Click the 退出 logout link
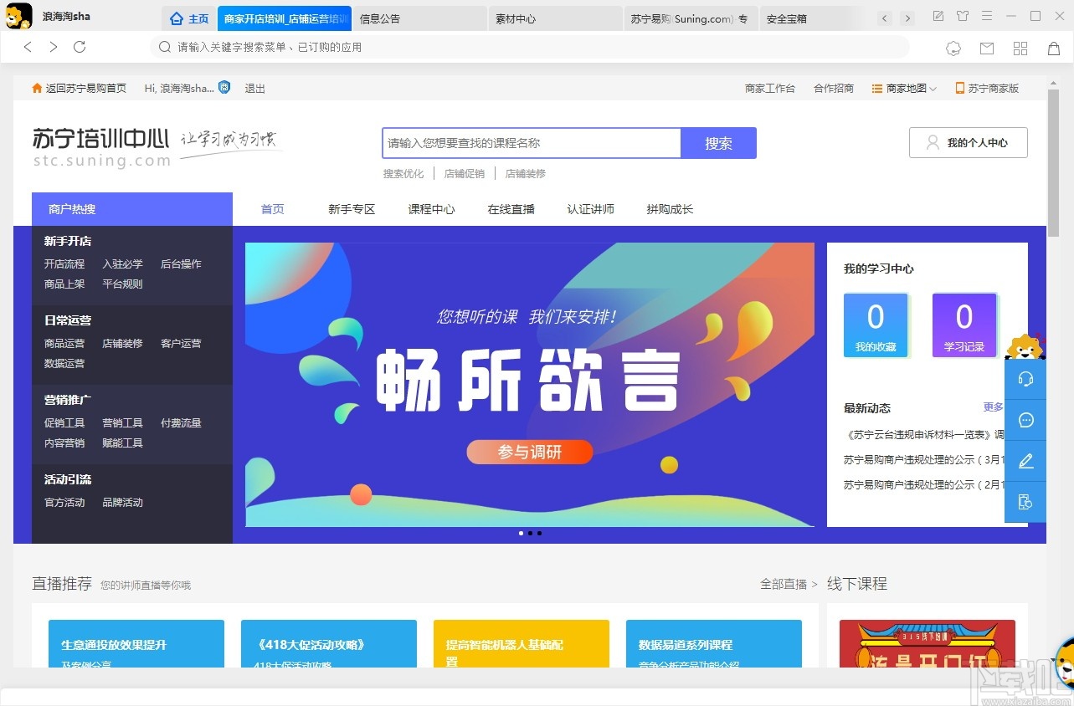Screen dimensions: 1074x706 click(x=254, y=87)
